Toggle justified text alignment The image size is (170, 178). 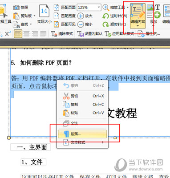(43, 34)
